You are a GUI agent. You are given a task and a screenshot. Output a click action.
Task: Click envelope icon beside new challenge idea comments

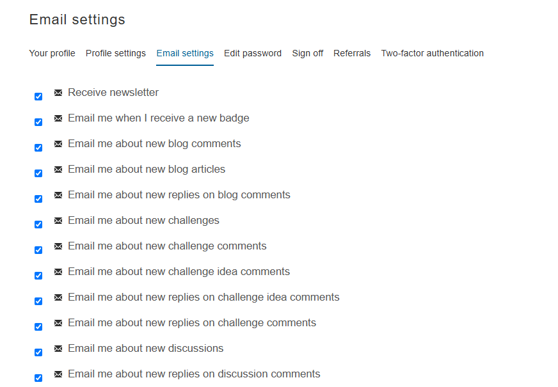click(58, 272)
